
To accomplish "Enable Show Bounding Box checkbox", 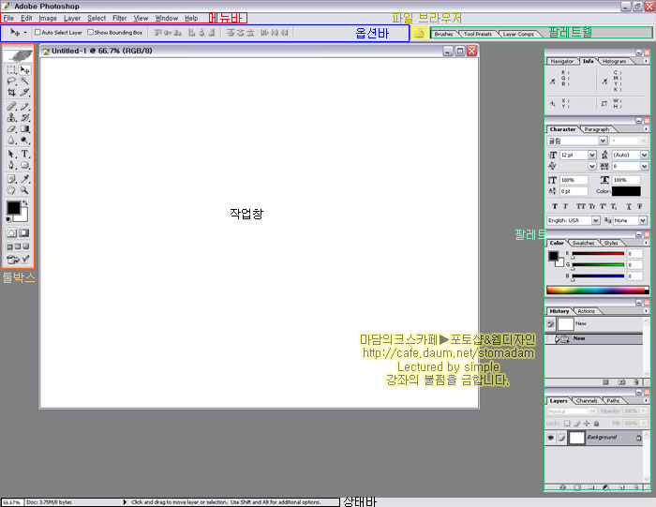I will 90,32.
